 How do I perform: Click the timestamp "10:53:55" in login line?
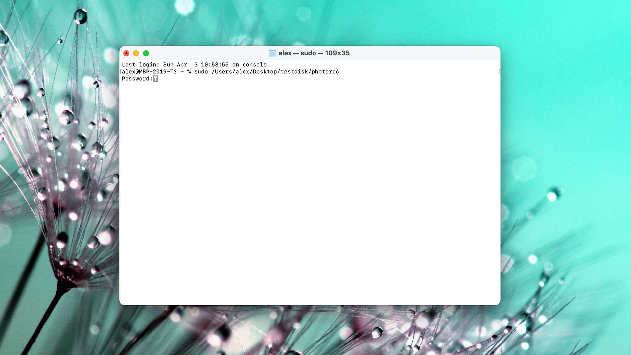tap(215, 65)
